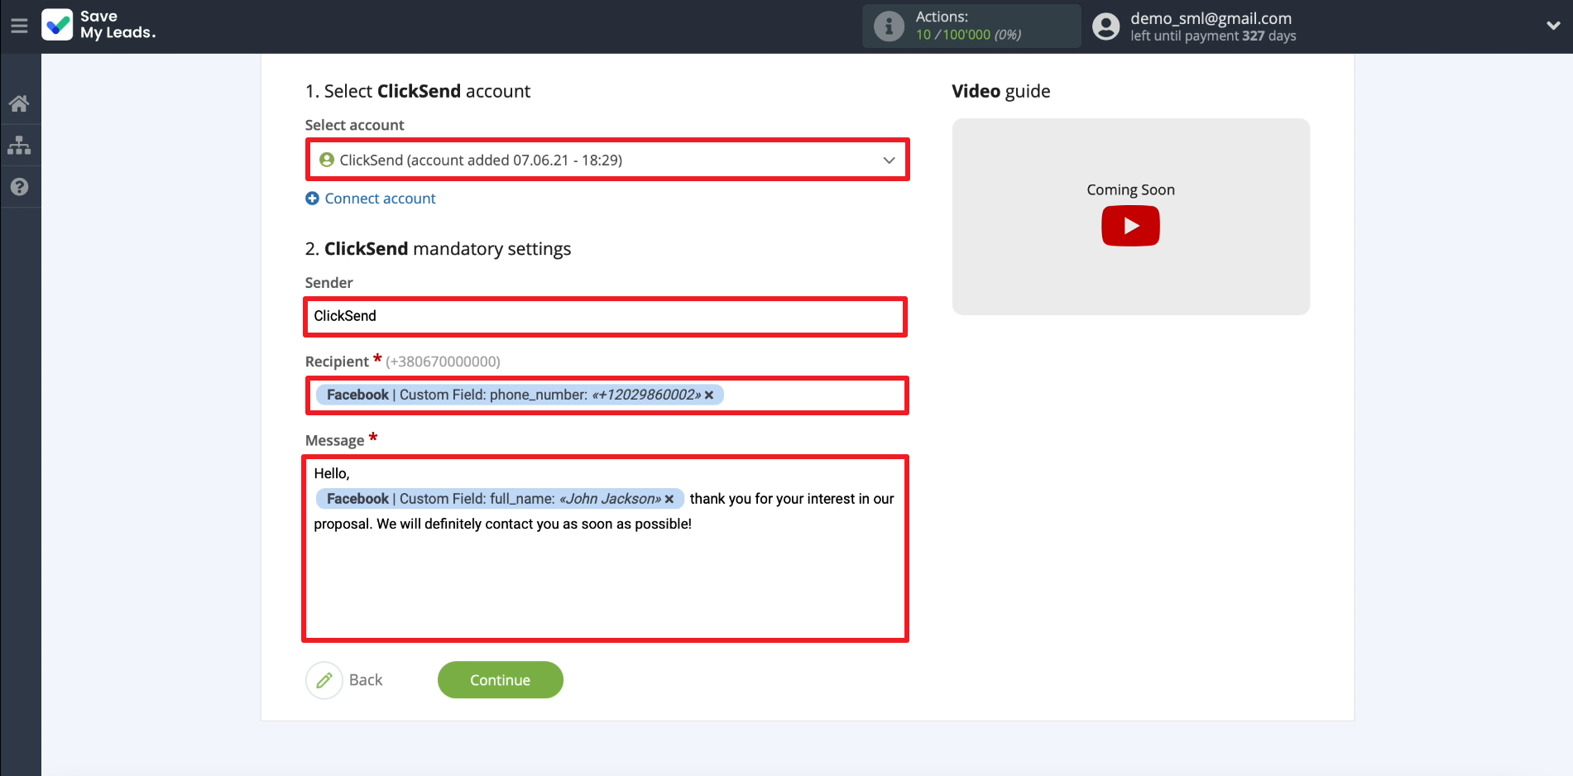This screenshot has height=776, width=1573.
Task: Click empty area of Recipient field
Action: tap(813, 395)
